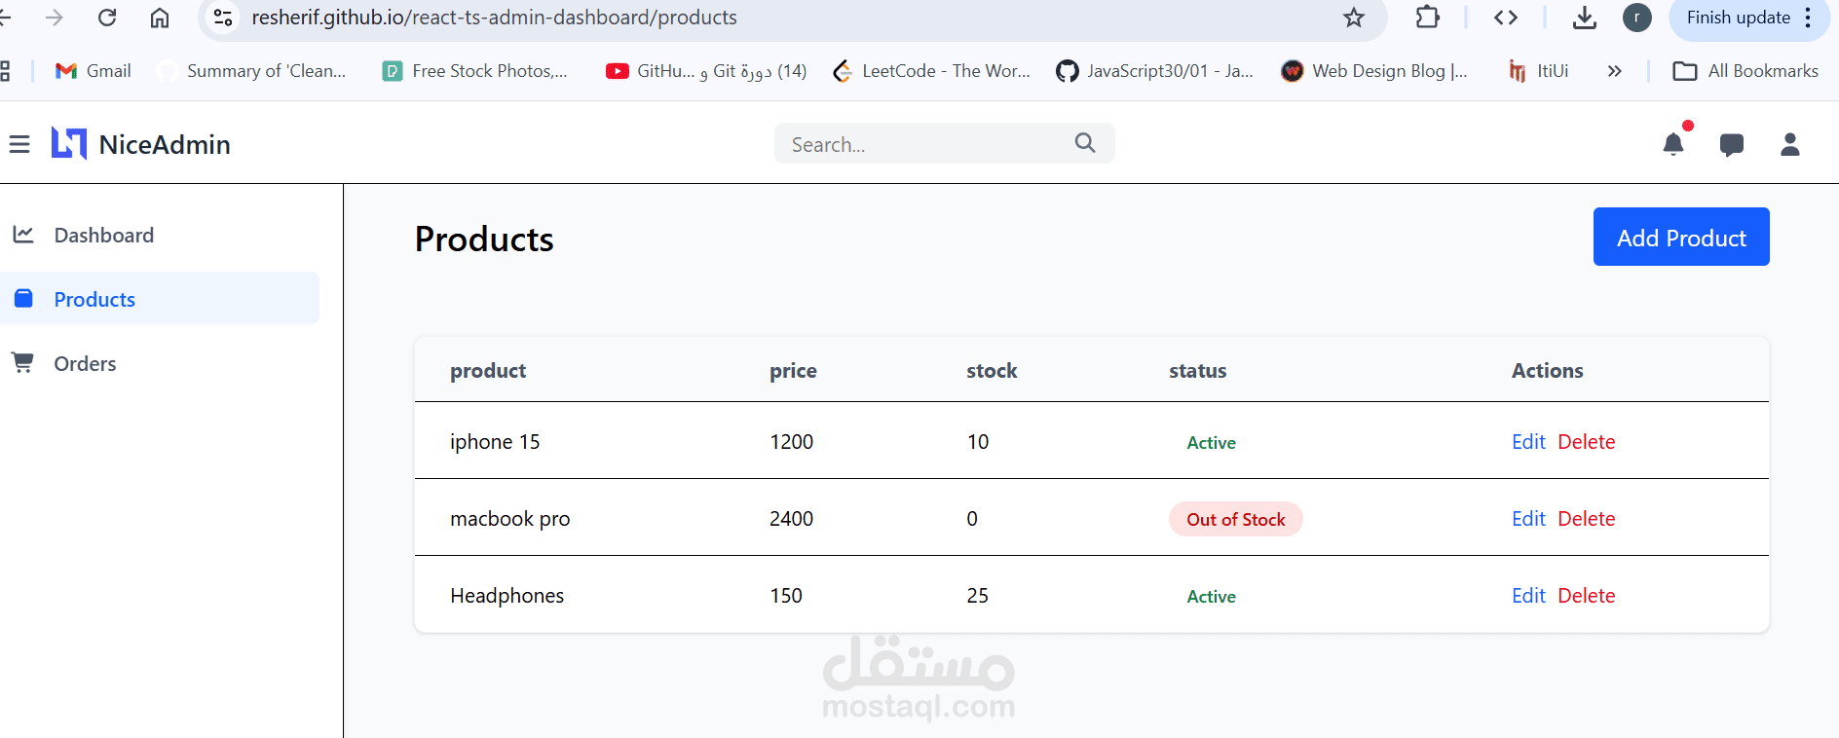Click the stock value 25
Image resolution: width=1839 pixels, height=738 pixels.
[x=977, y=596]
